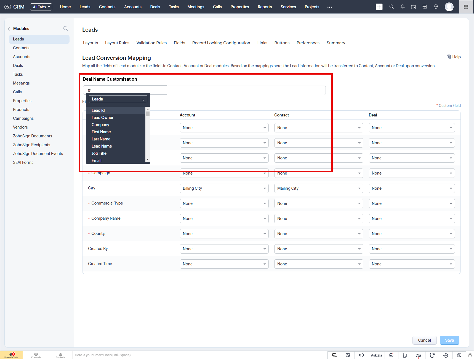Open Record Locking Configuration tab
Viewport: 474px width, 359px height.
tap(221, 43)
